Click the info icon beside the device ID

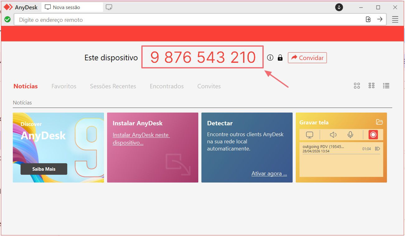pos(270,58)
